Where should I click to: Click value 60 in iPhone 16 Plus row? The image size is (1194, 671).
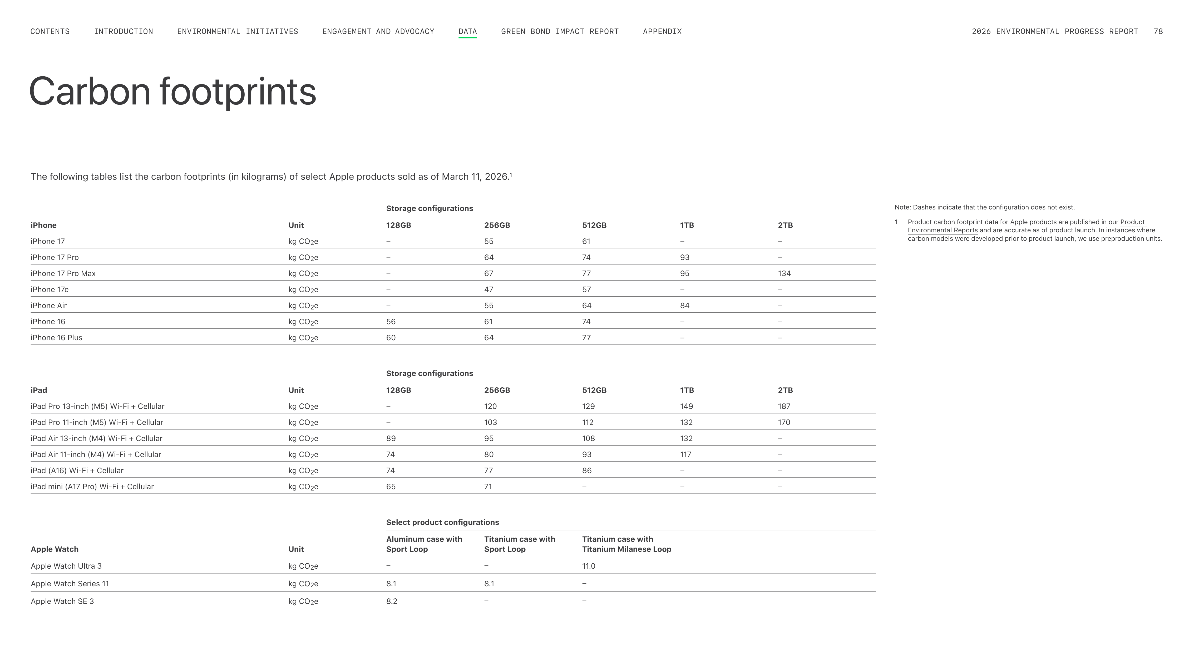pyautogui.click(x=391, y=338)
